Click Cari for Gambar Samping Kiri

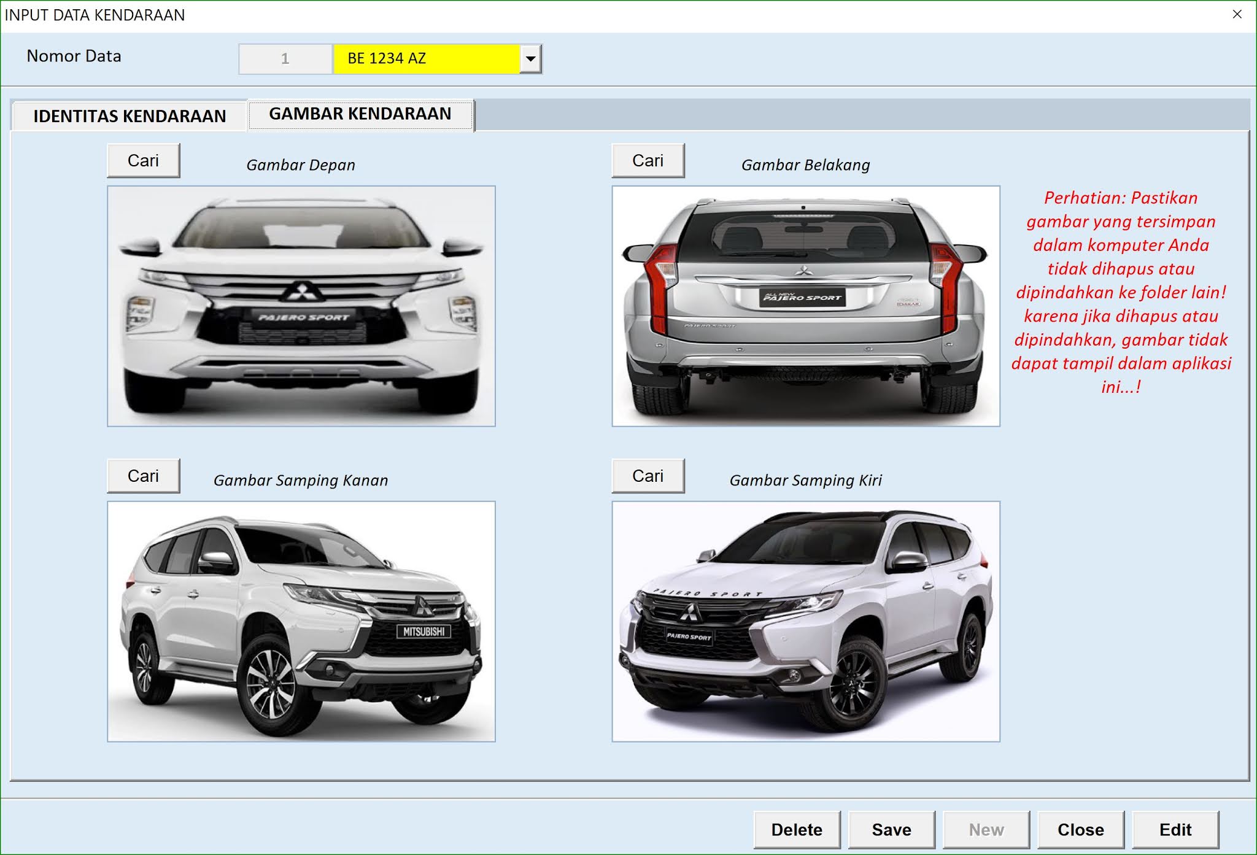click(x=648, y=476)
